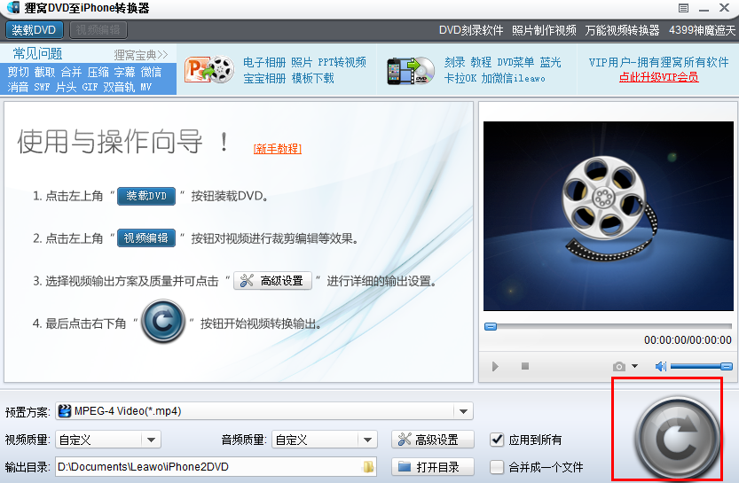Browse output folder via yellow folder icon
The width and height of the screenshot is (739, 483).
tap(368, 466)
